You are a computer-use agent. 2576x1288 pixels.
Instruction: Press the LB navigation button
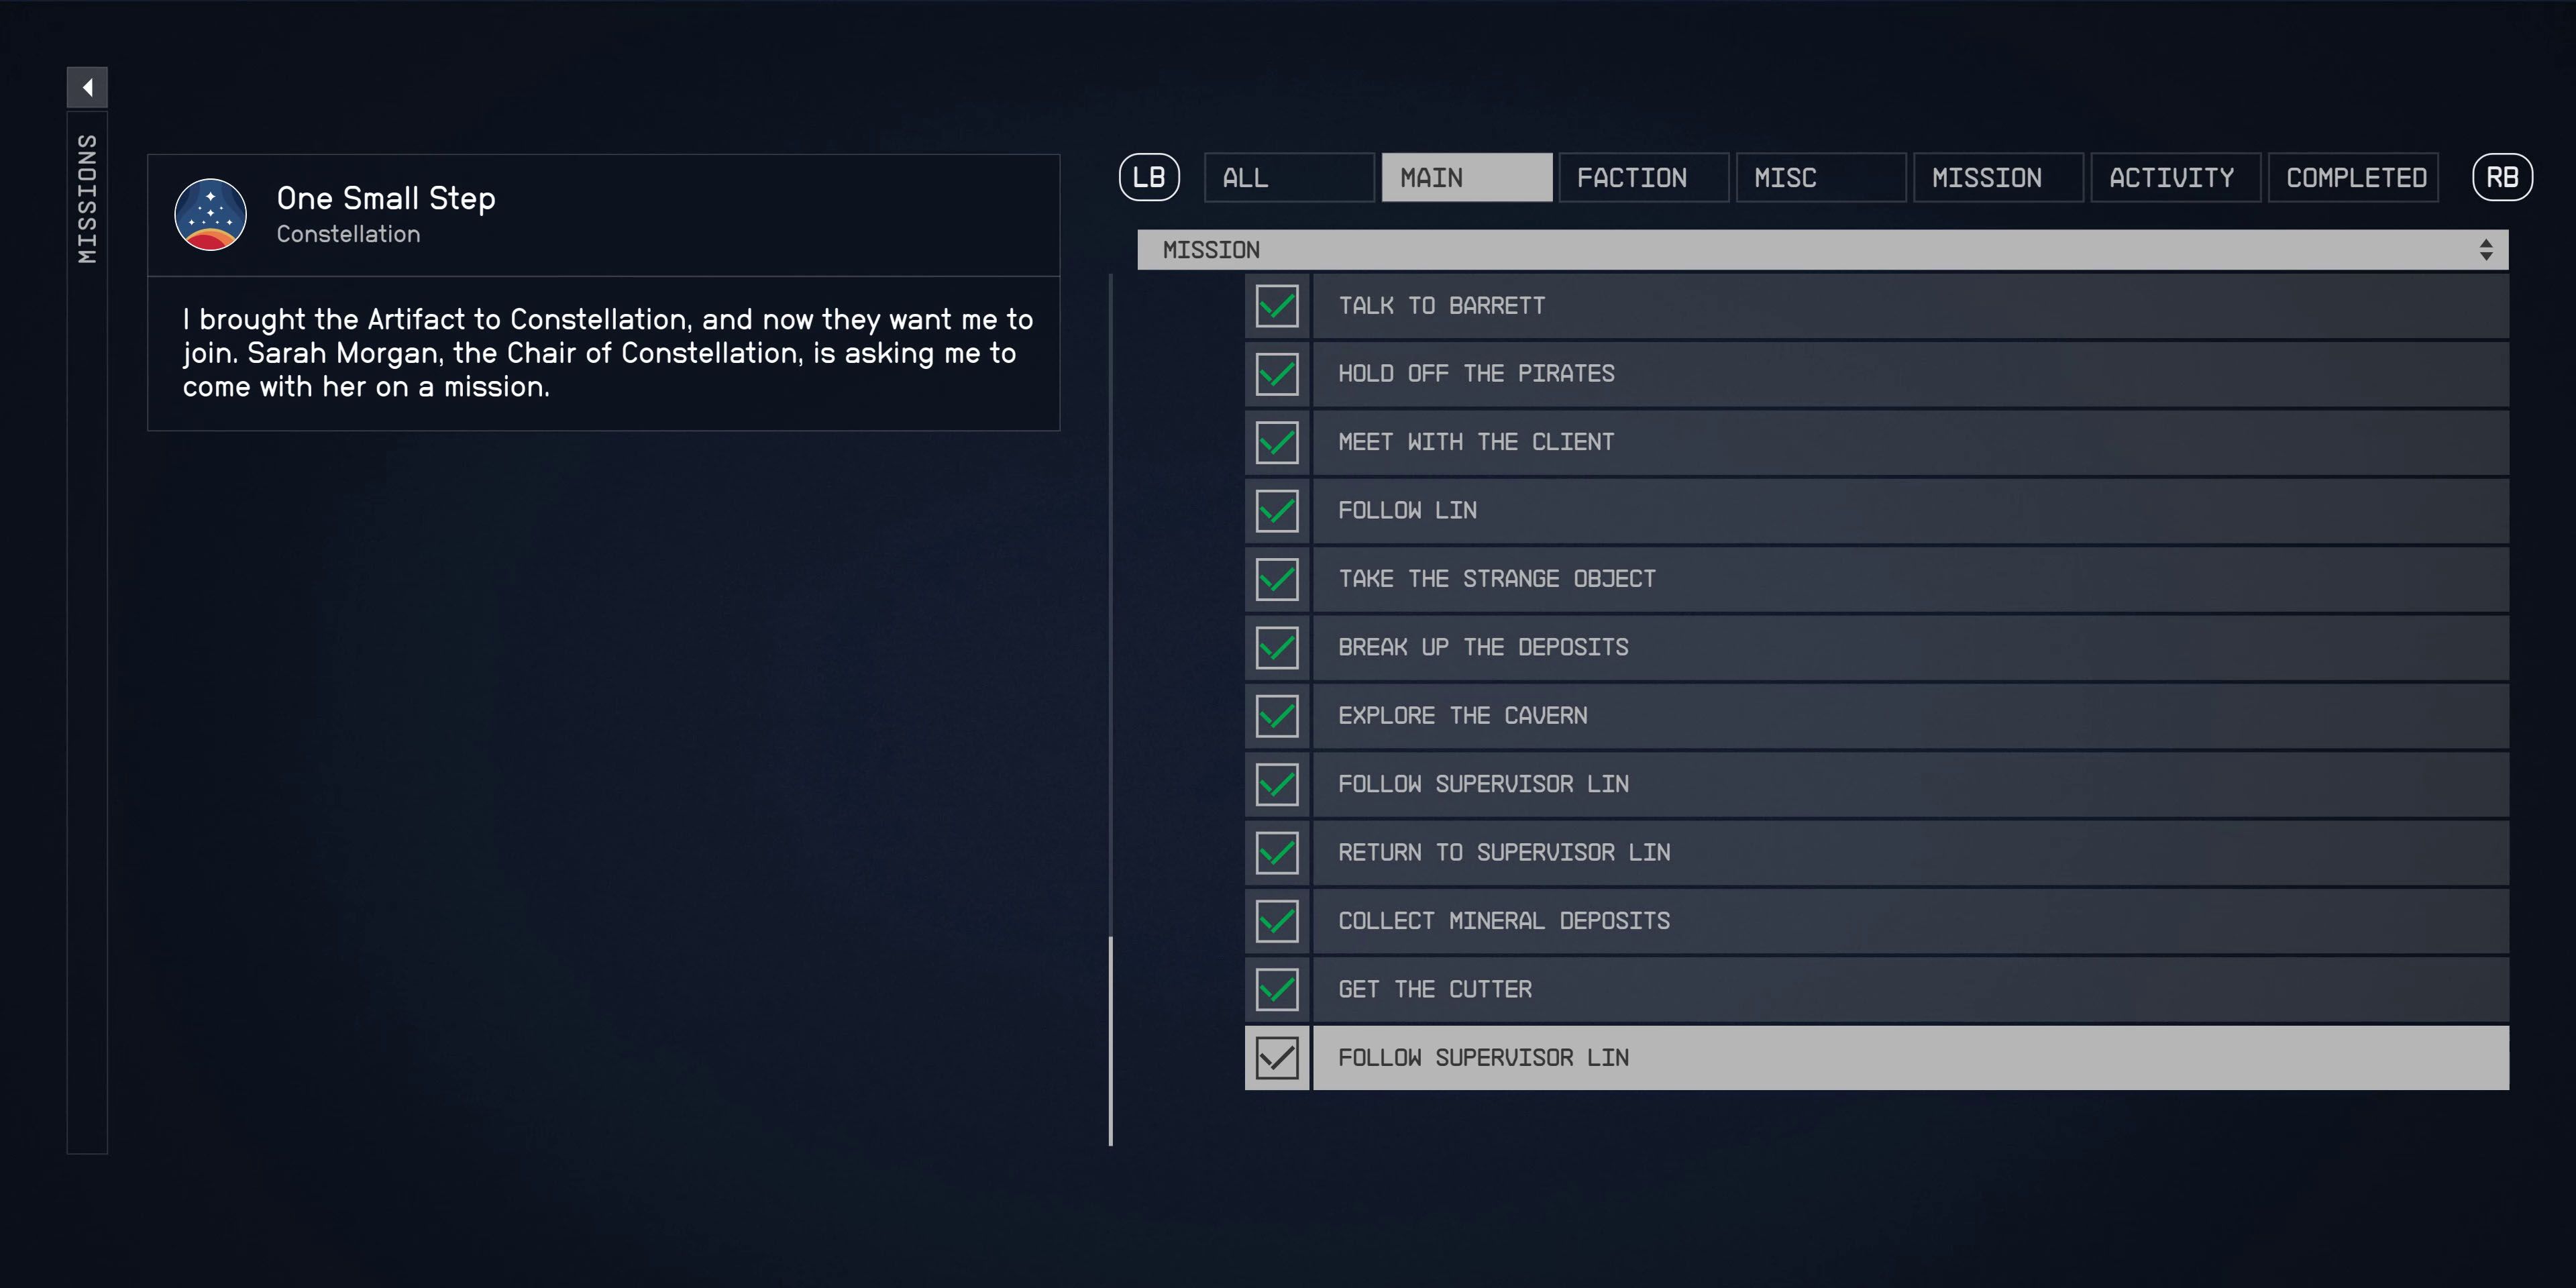(1150, 177)
